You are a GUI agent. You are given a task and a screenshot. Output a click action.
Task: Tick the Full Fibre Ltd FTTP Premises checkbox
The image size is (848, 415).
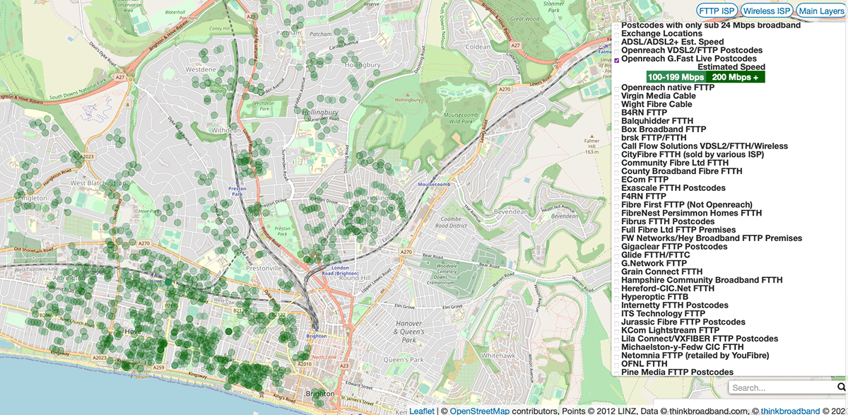point(617,230)
